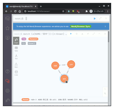Save the match query as favorite
114x109 pixels.
pyautogui.click(x=77, y=34)
